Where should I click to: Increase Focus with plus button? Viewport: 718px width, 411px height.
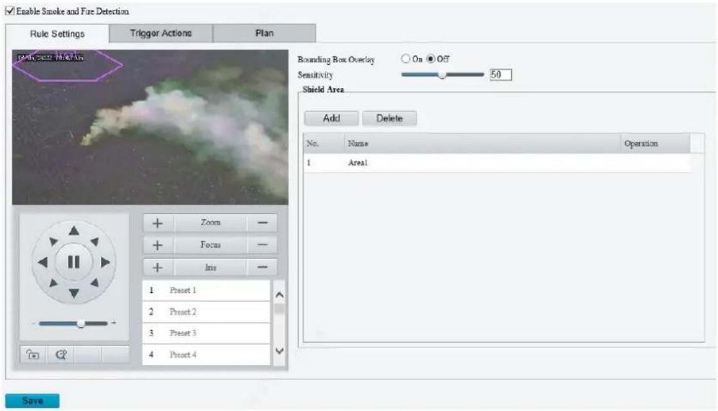coord(157,245)
